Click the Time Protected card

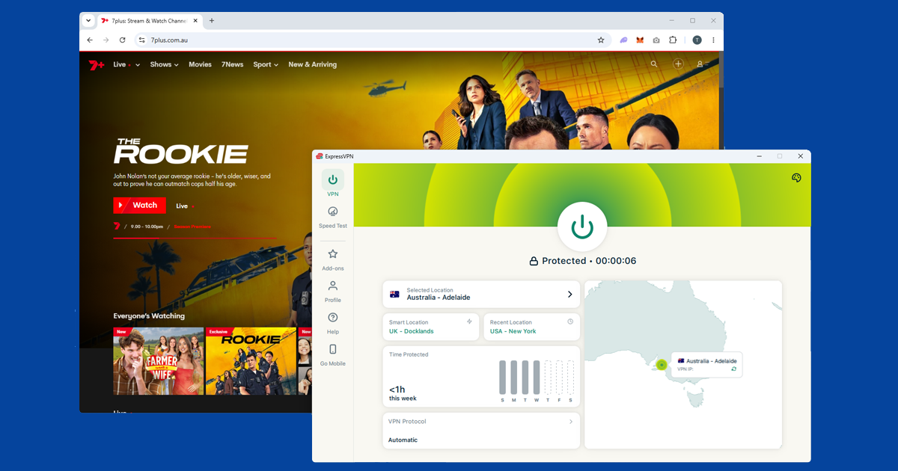[481, 376]
